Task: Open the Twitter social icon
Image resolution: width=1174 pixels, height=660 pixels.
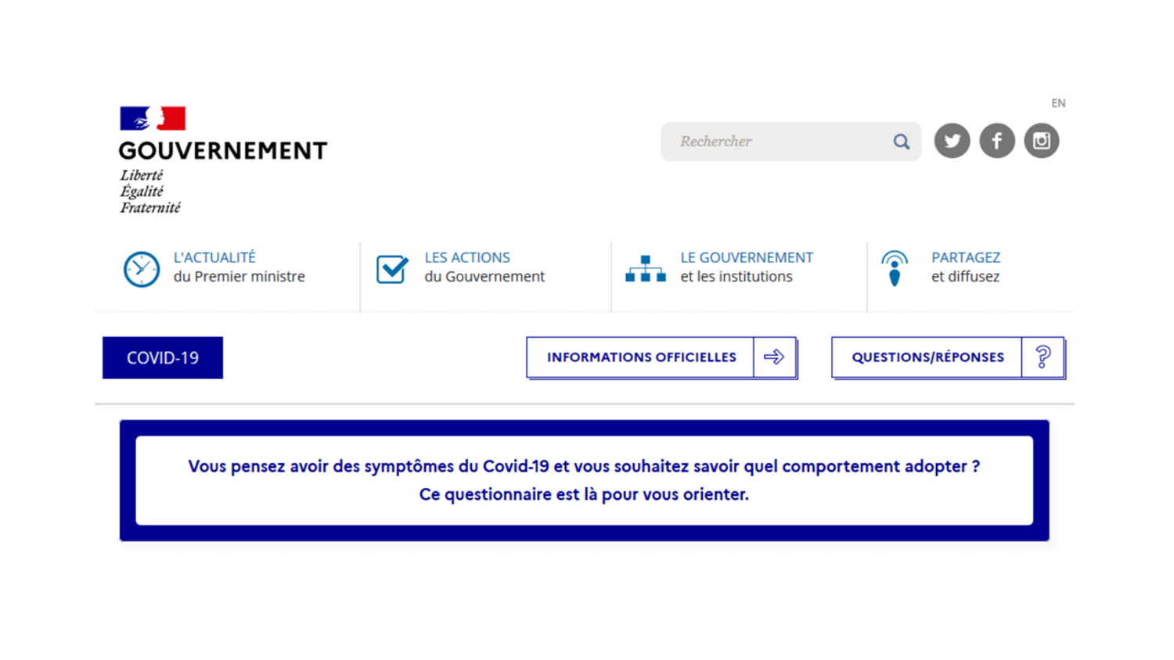Action: (952, 141)
